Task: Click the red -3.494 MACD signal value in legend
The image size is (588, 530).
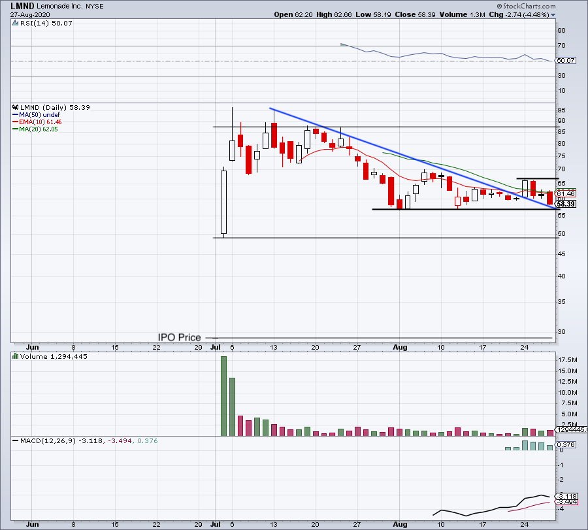Action: click(120, 440)
